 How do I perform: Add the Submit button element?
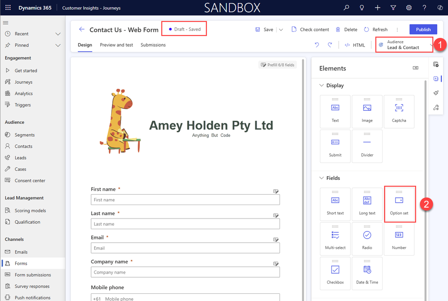(x=335, y=146)
